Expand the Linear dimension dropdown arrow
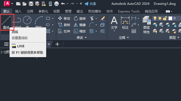 coord(139,18)
